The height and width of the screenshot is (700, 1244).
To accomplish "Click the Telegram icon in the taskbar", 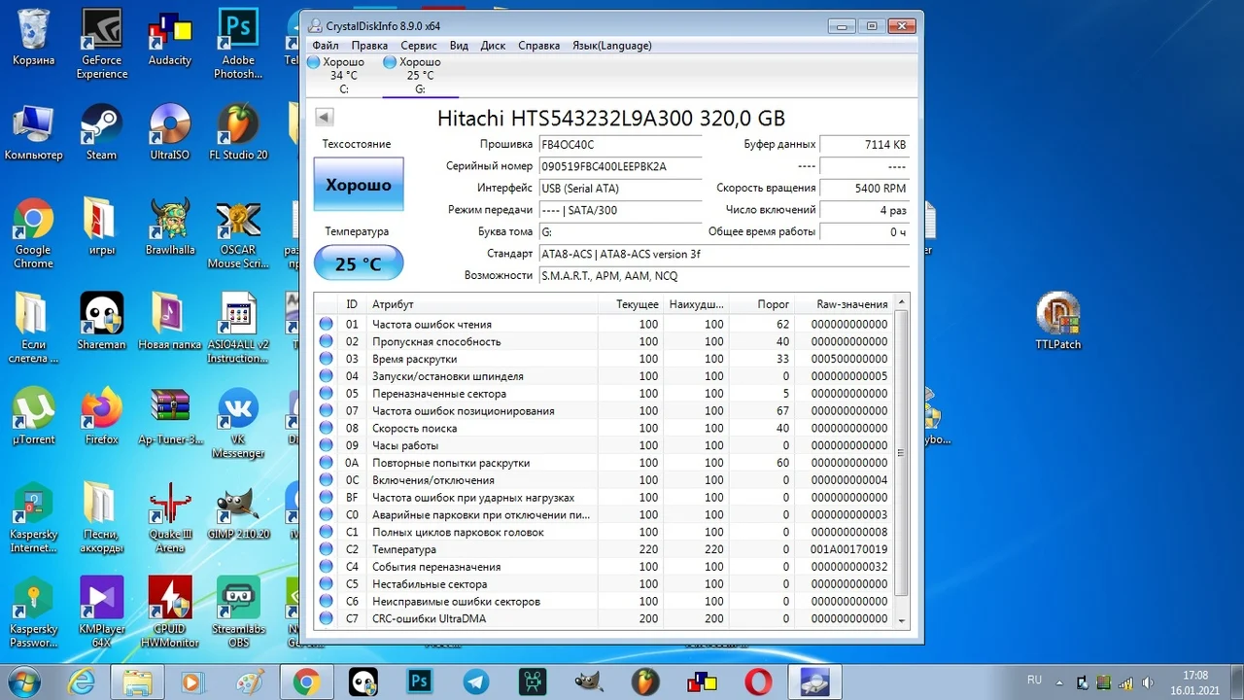I will click(x=476, y=682).
